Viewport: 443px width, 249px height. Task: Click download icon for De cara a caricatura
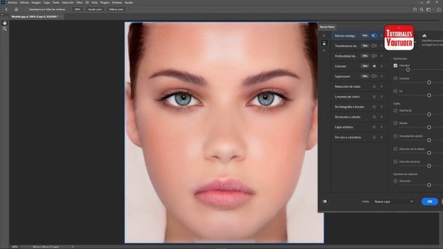coord(374,137)
